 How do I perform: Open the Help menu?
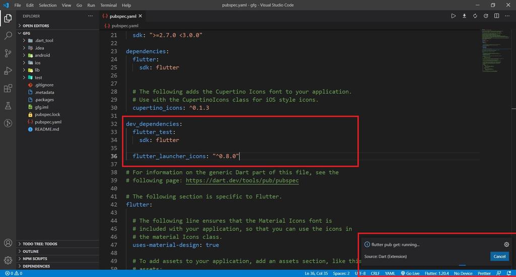tap(126, 5)
